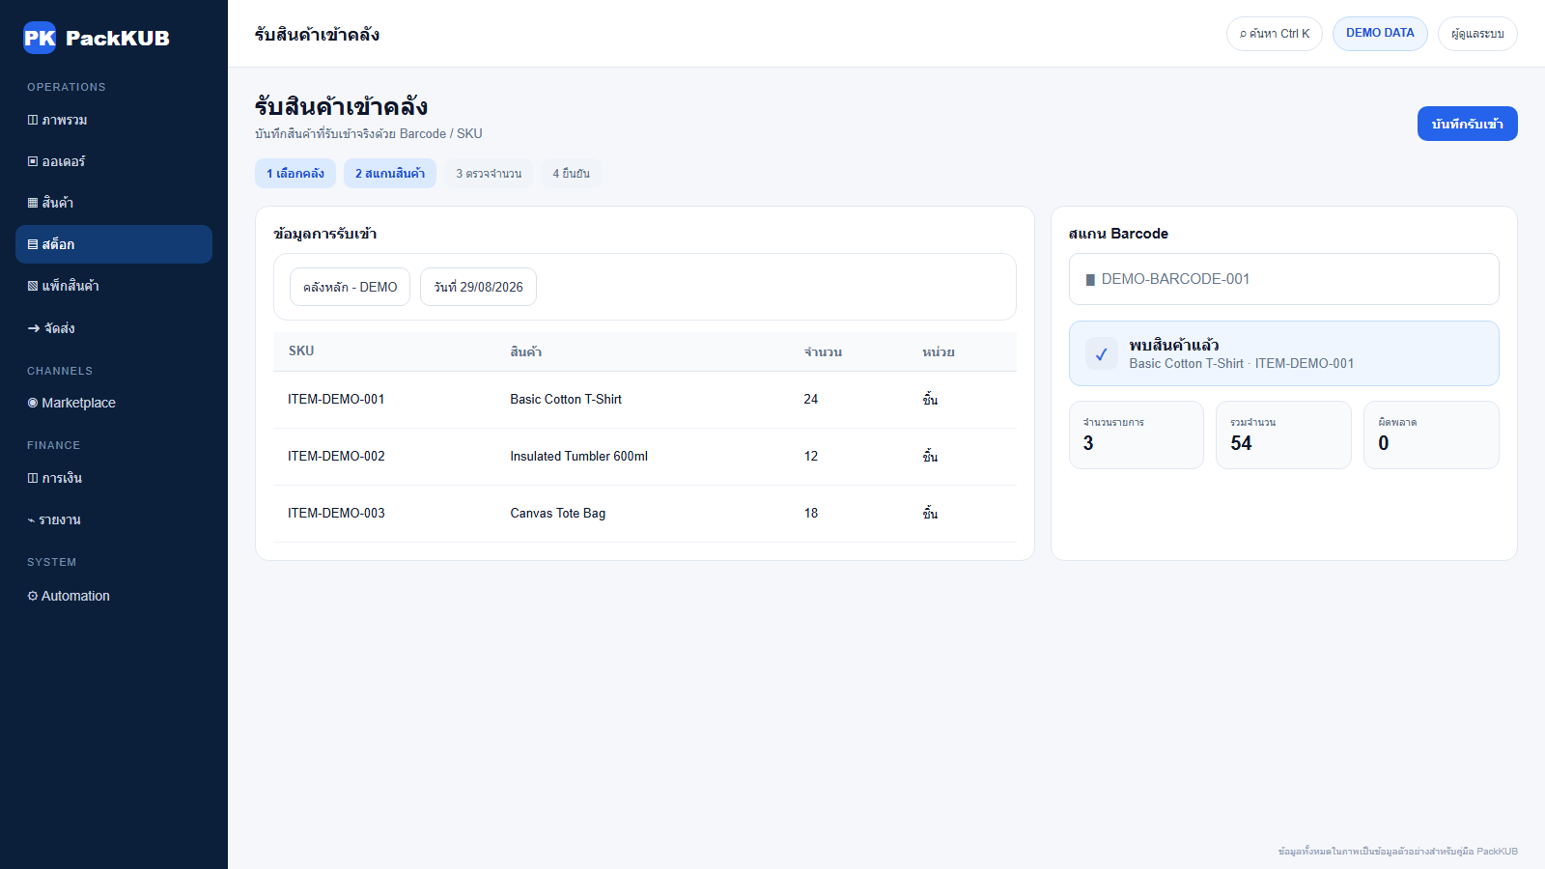
Task: Click the รวมจำนวน 54 summary card
Action: coord(1283,435)
